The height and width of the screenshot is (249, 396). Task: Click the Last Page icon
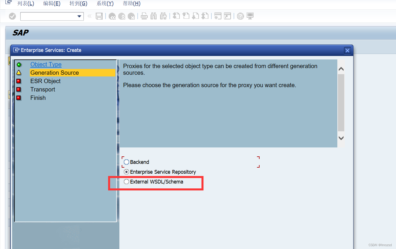[x=205, y=16]
